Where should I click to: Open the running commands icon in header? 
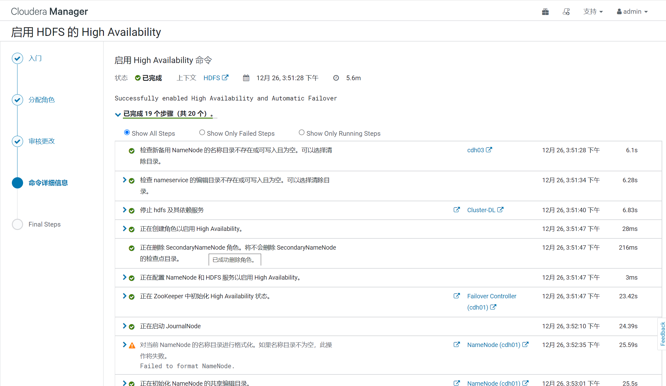pos(566,12)
